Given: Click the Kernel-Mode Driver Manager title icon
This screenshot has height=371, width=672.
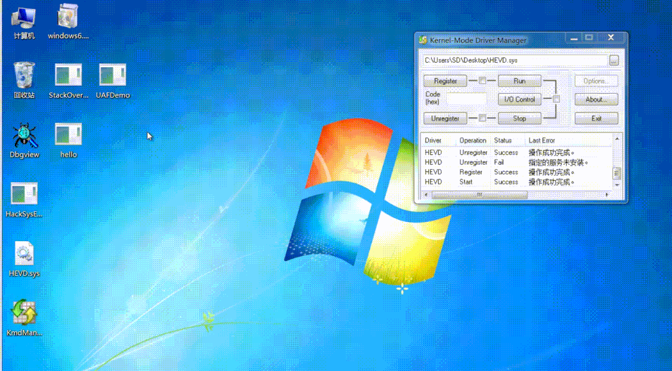Looking at the screenshot, I should [x=423, y=40].
